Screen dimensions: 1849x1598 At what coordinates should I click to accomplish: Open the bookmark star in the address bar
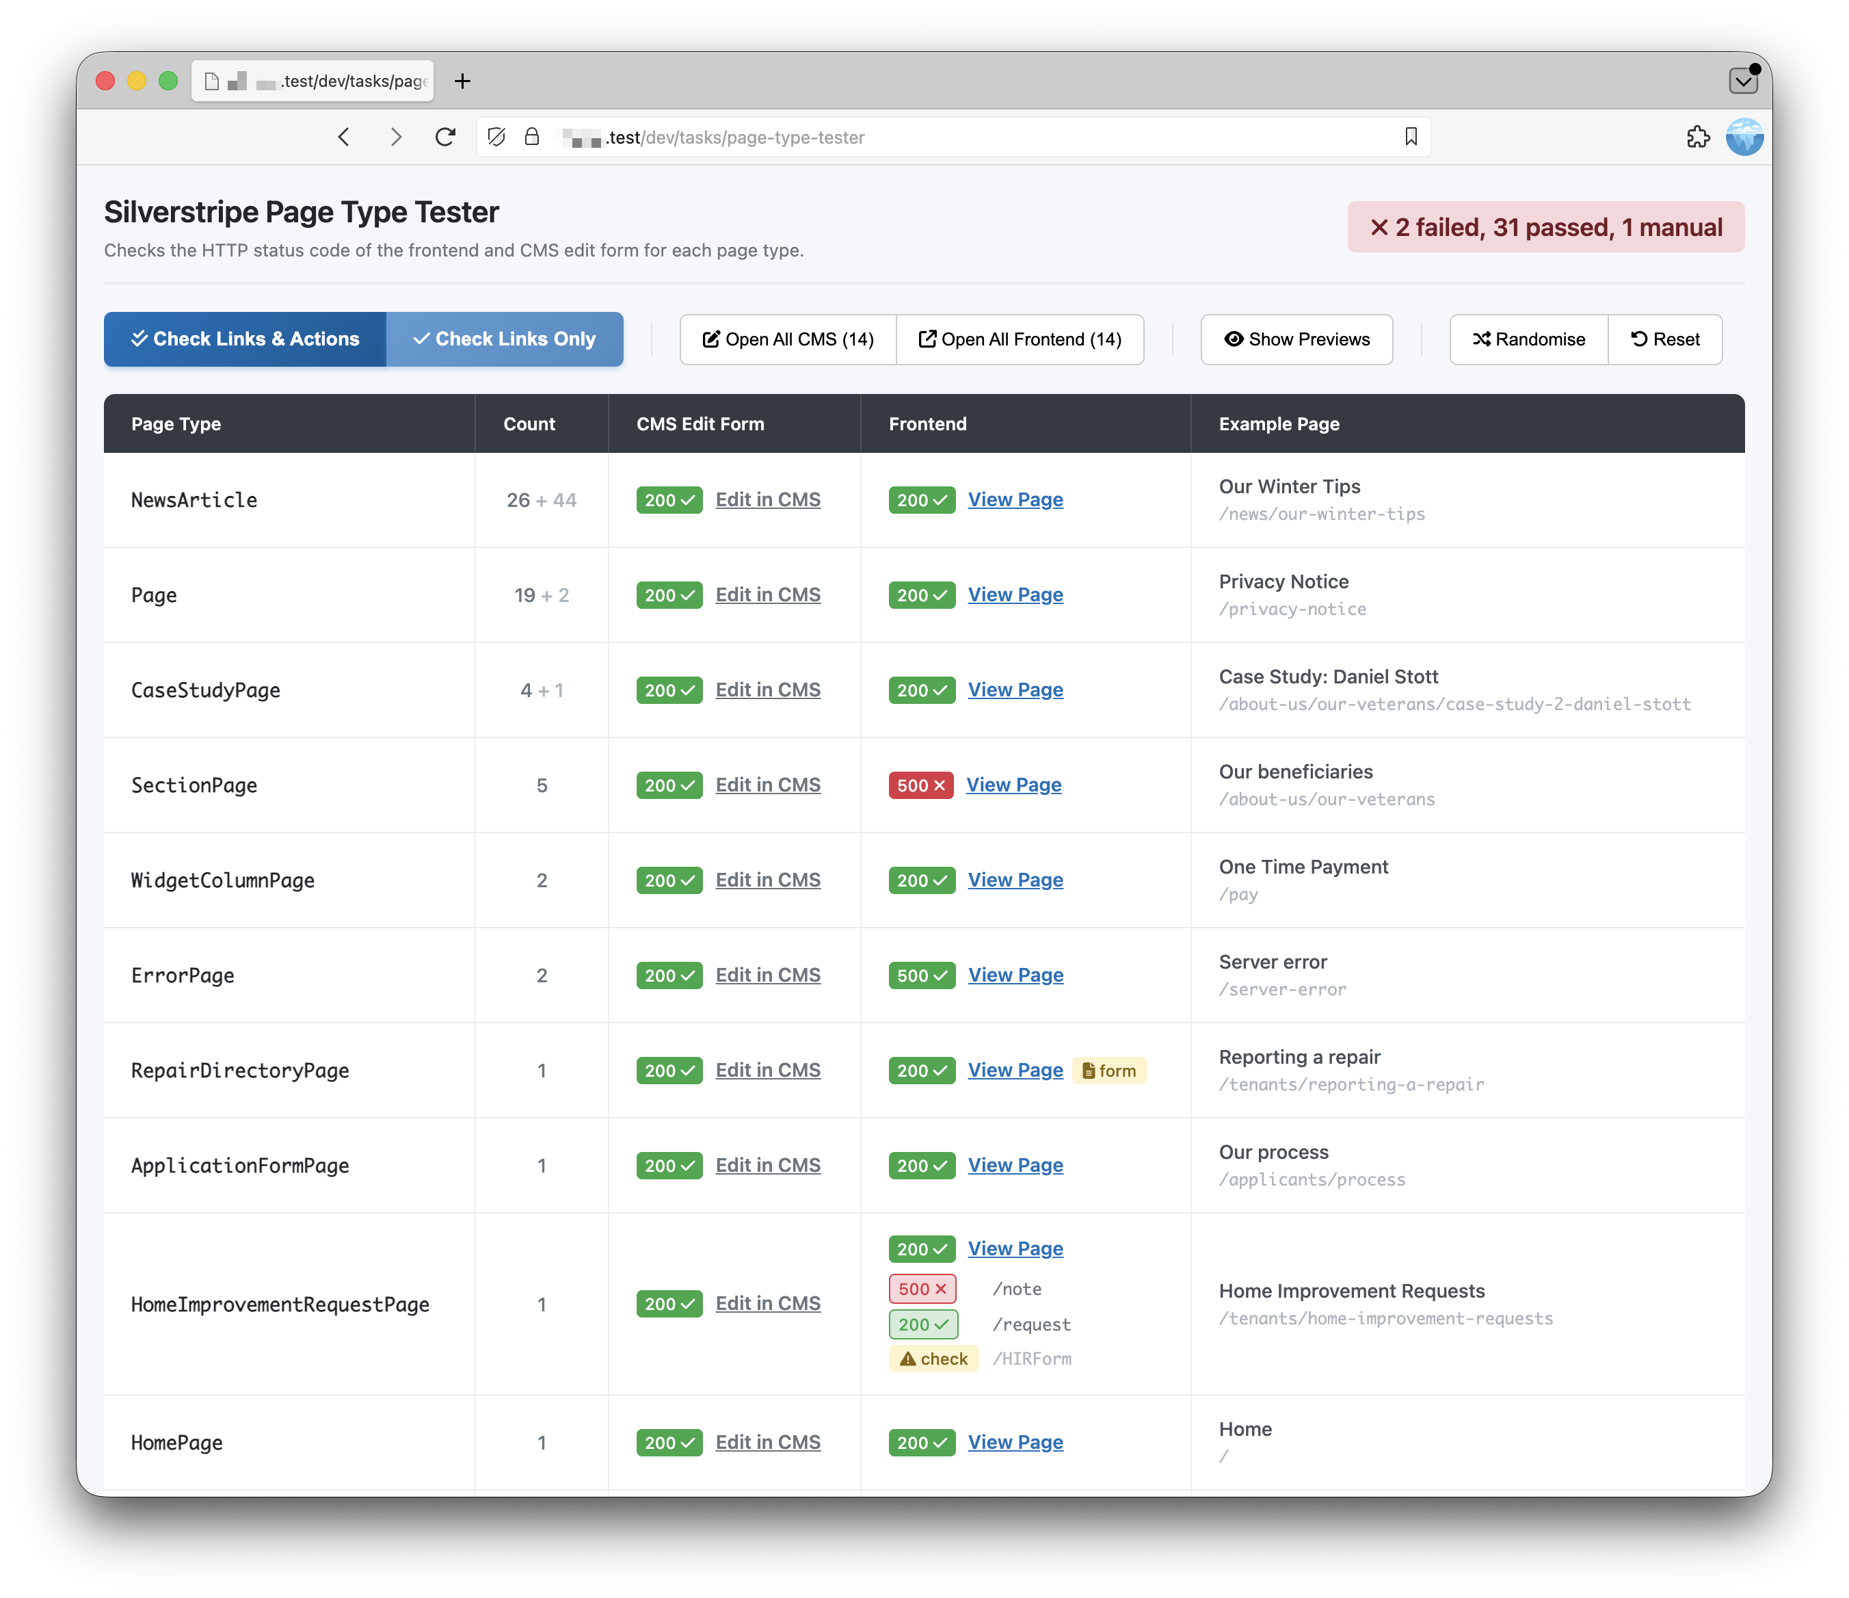(1411, 137)
